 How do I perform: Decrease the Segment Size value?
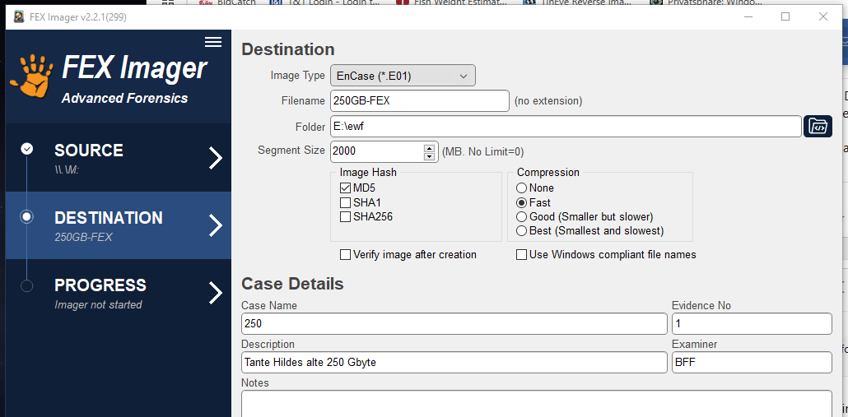tap(430, 156)
